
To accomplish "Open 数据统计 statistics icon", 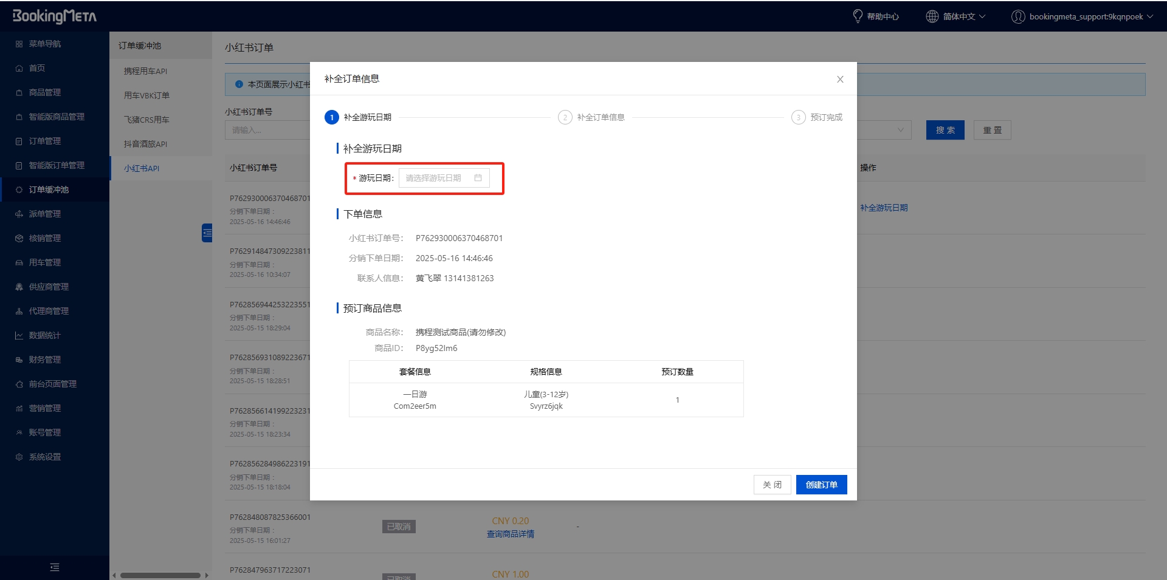I will click(19, 335).
